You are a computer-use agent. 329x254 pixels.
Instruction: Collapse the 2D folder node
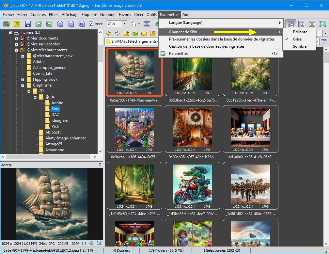point(29,91)
